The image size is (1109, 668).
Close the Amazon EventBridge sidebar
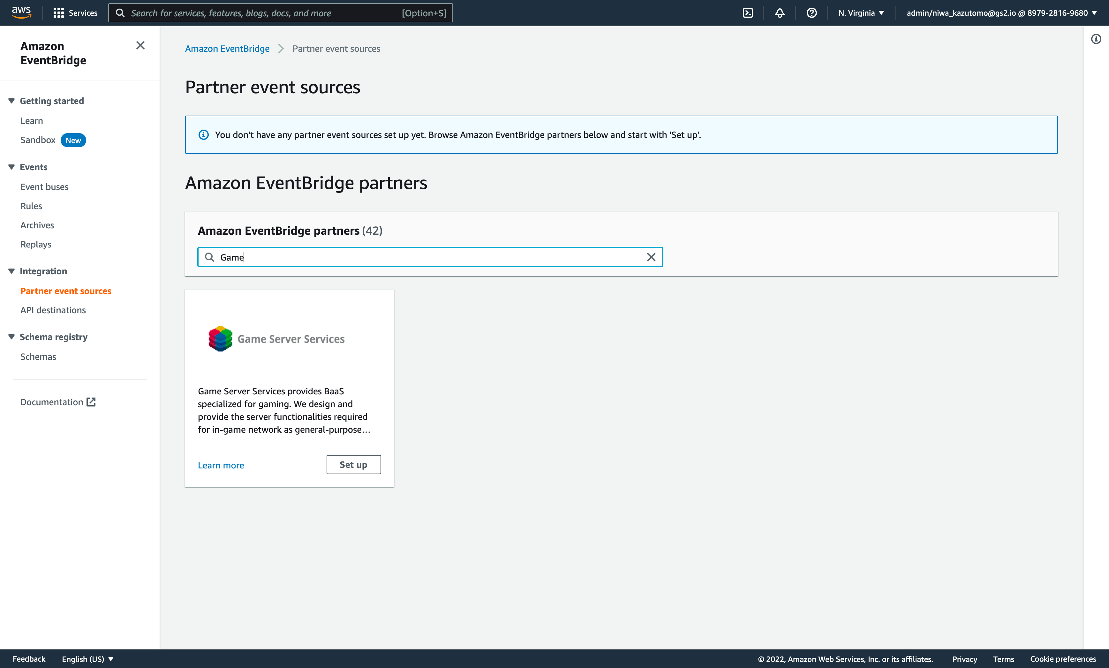tap(140, 45)
